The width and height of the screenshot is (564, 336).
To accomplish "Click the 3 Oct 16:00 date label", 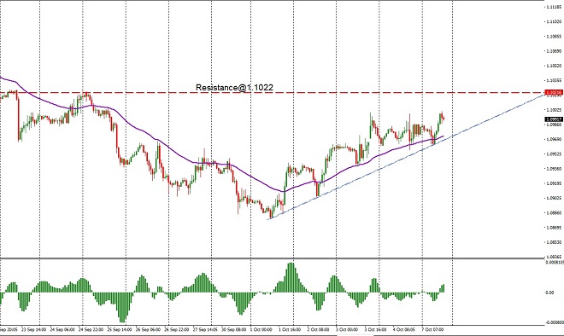I will (375, 329).
